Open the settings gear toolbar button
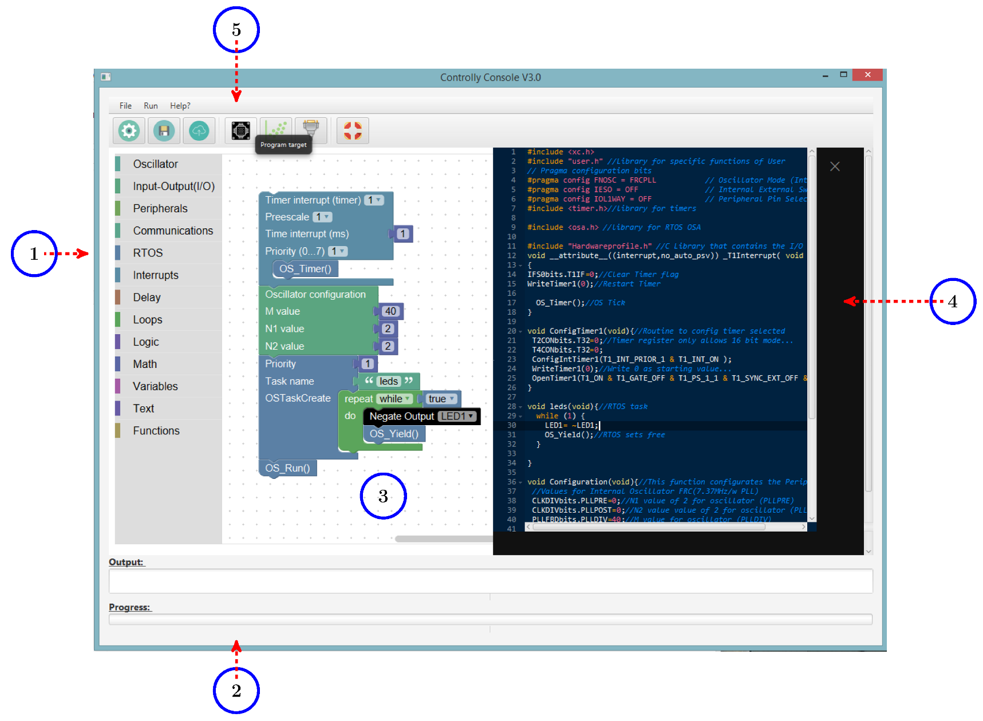The width and height of the screenshot is (983, 721). pyautogui.click(x=129, y=131)
